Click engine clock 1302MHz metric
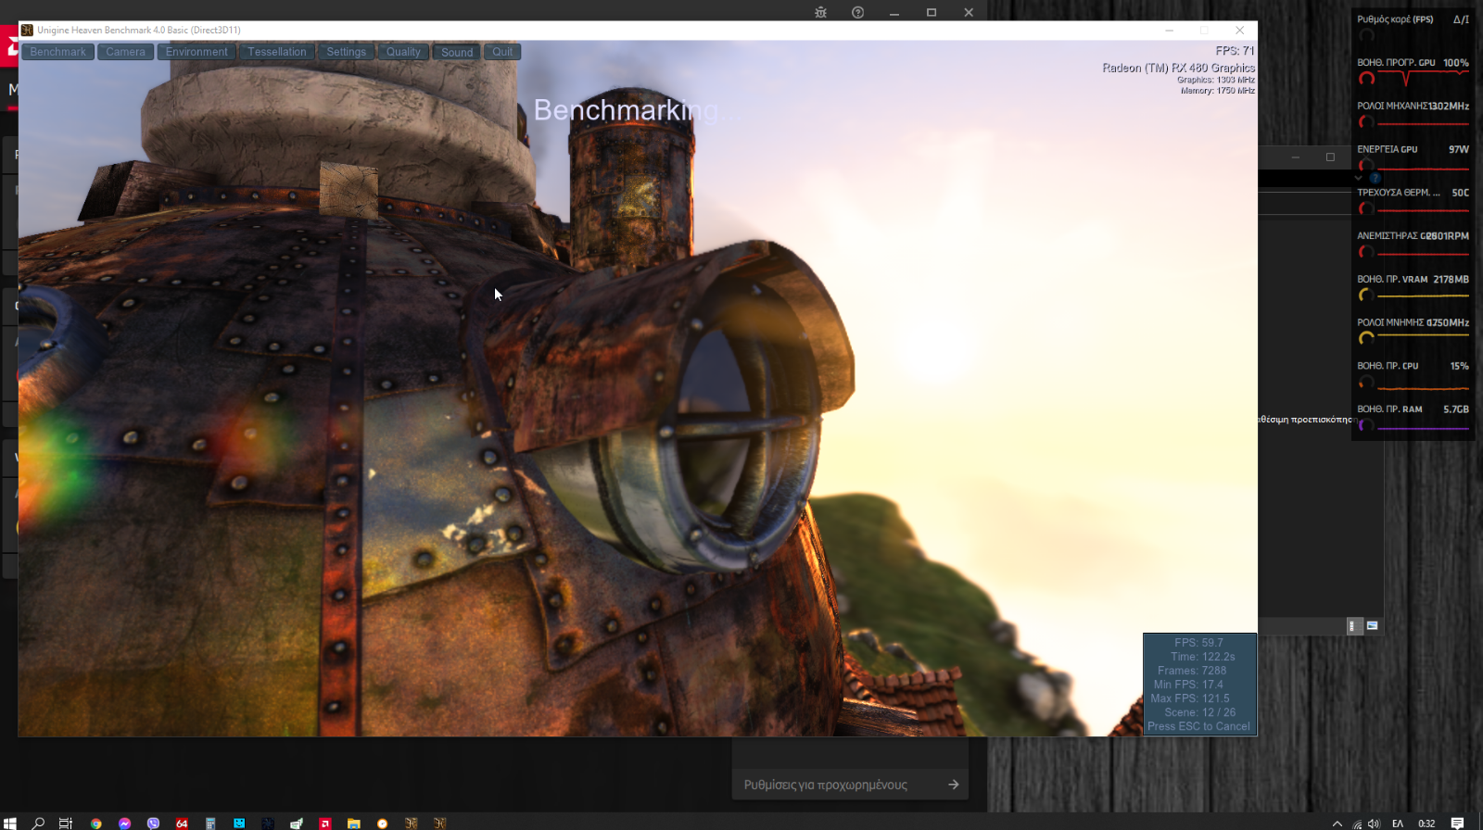This screenshot has width=1483, height=830. (x=1413, y=115)
